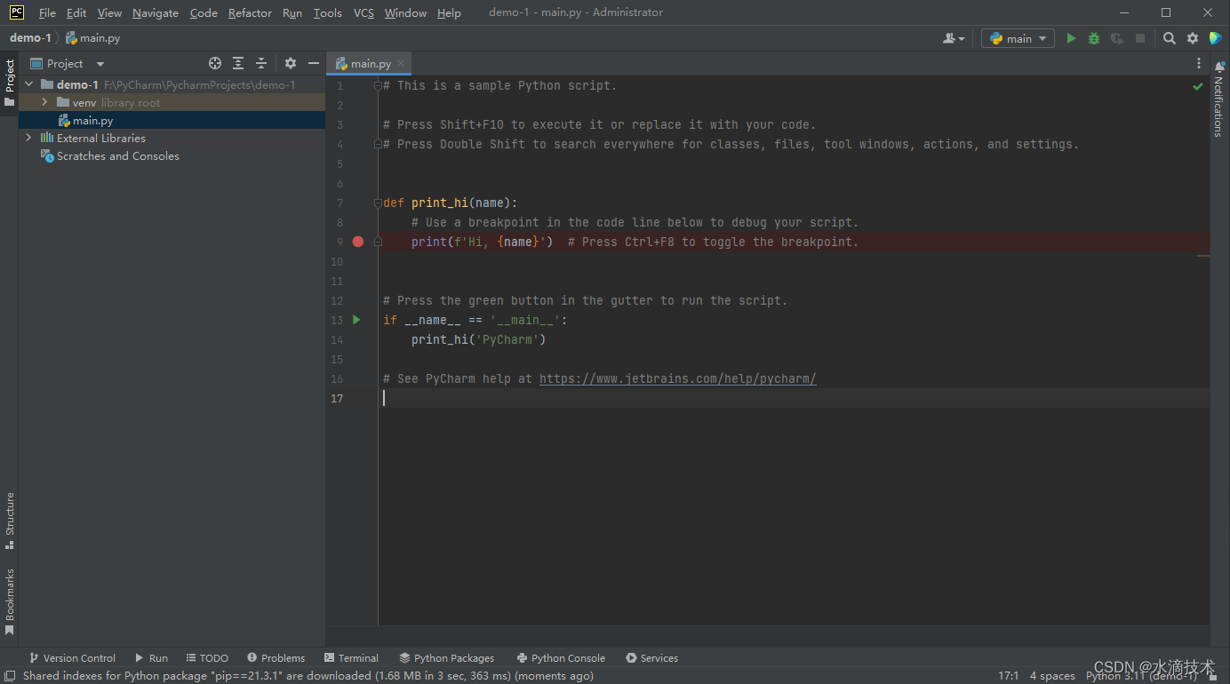Click the error stripe mark beside line 9
1230x684 pixels.
coord(1202,256)
